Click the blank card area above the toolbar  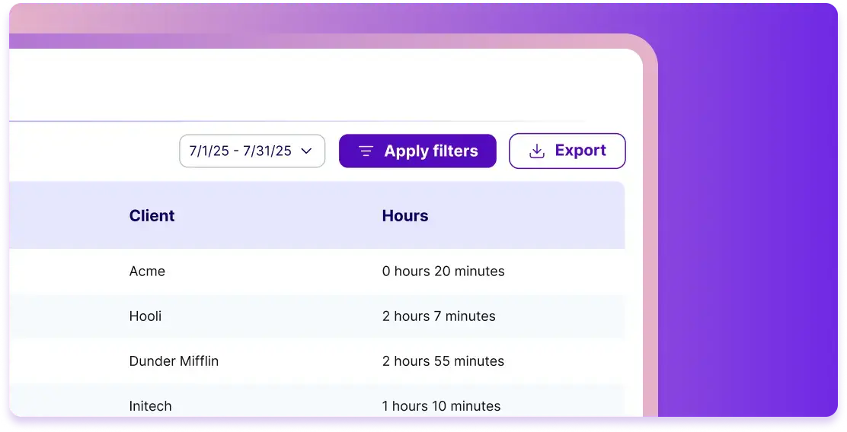(x=305, y=84)
